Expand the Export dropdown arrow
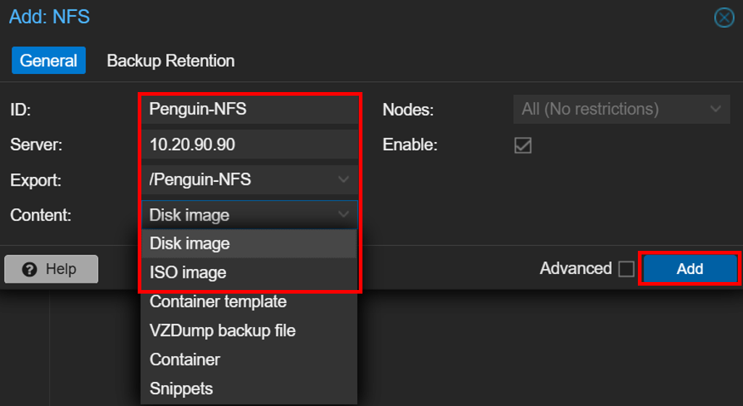Viewport: 743px width, 406px height. (x=344, y=180)
